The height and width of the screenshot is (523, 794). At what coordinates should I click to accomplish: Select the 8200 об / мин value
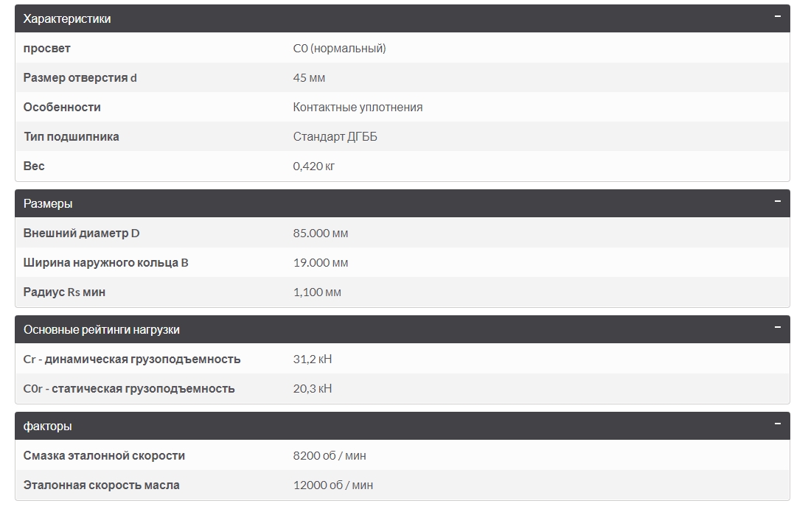(x=329, y=456)
